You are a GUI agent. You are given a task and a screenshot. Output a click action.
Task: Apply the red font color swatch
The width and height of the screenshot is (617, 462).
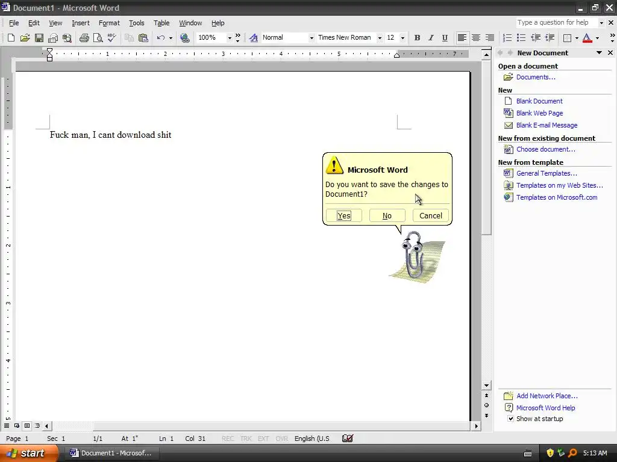pyautogui.click(x=587, y=38)
